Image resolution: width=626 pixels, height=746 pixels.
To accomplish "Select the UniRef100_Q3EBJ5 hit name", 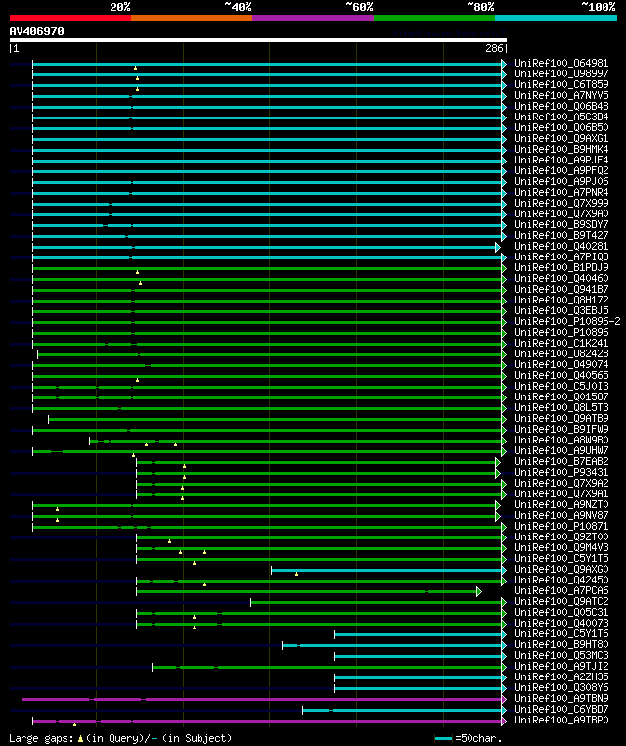I will click(x=561, y=310).
